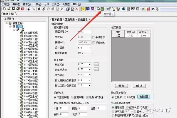Select 换气次数 radio button
The image size is (177, 118).
click(113, 112)
